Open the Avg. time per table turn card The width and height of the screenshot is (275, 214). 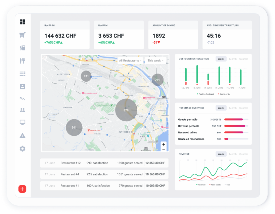point(227,35)
